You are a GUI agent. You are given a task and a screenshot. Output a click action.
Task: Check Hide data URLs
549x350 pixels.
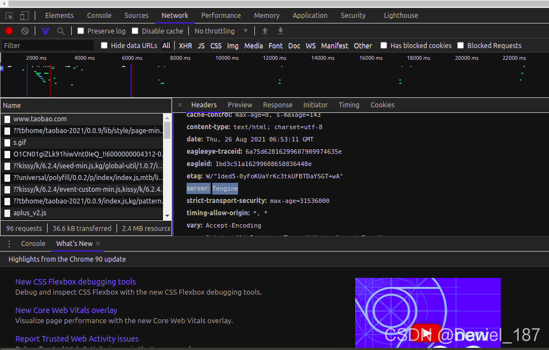click(x=104, y=45)
